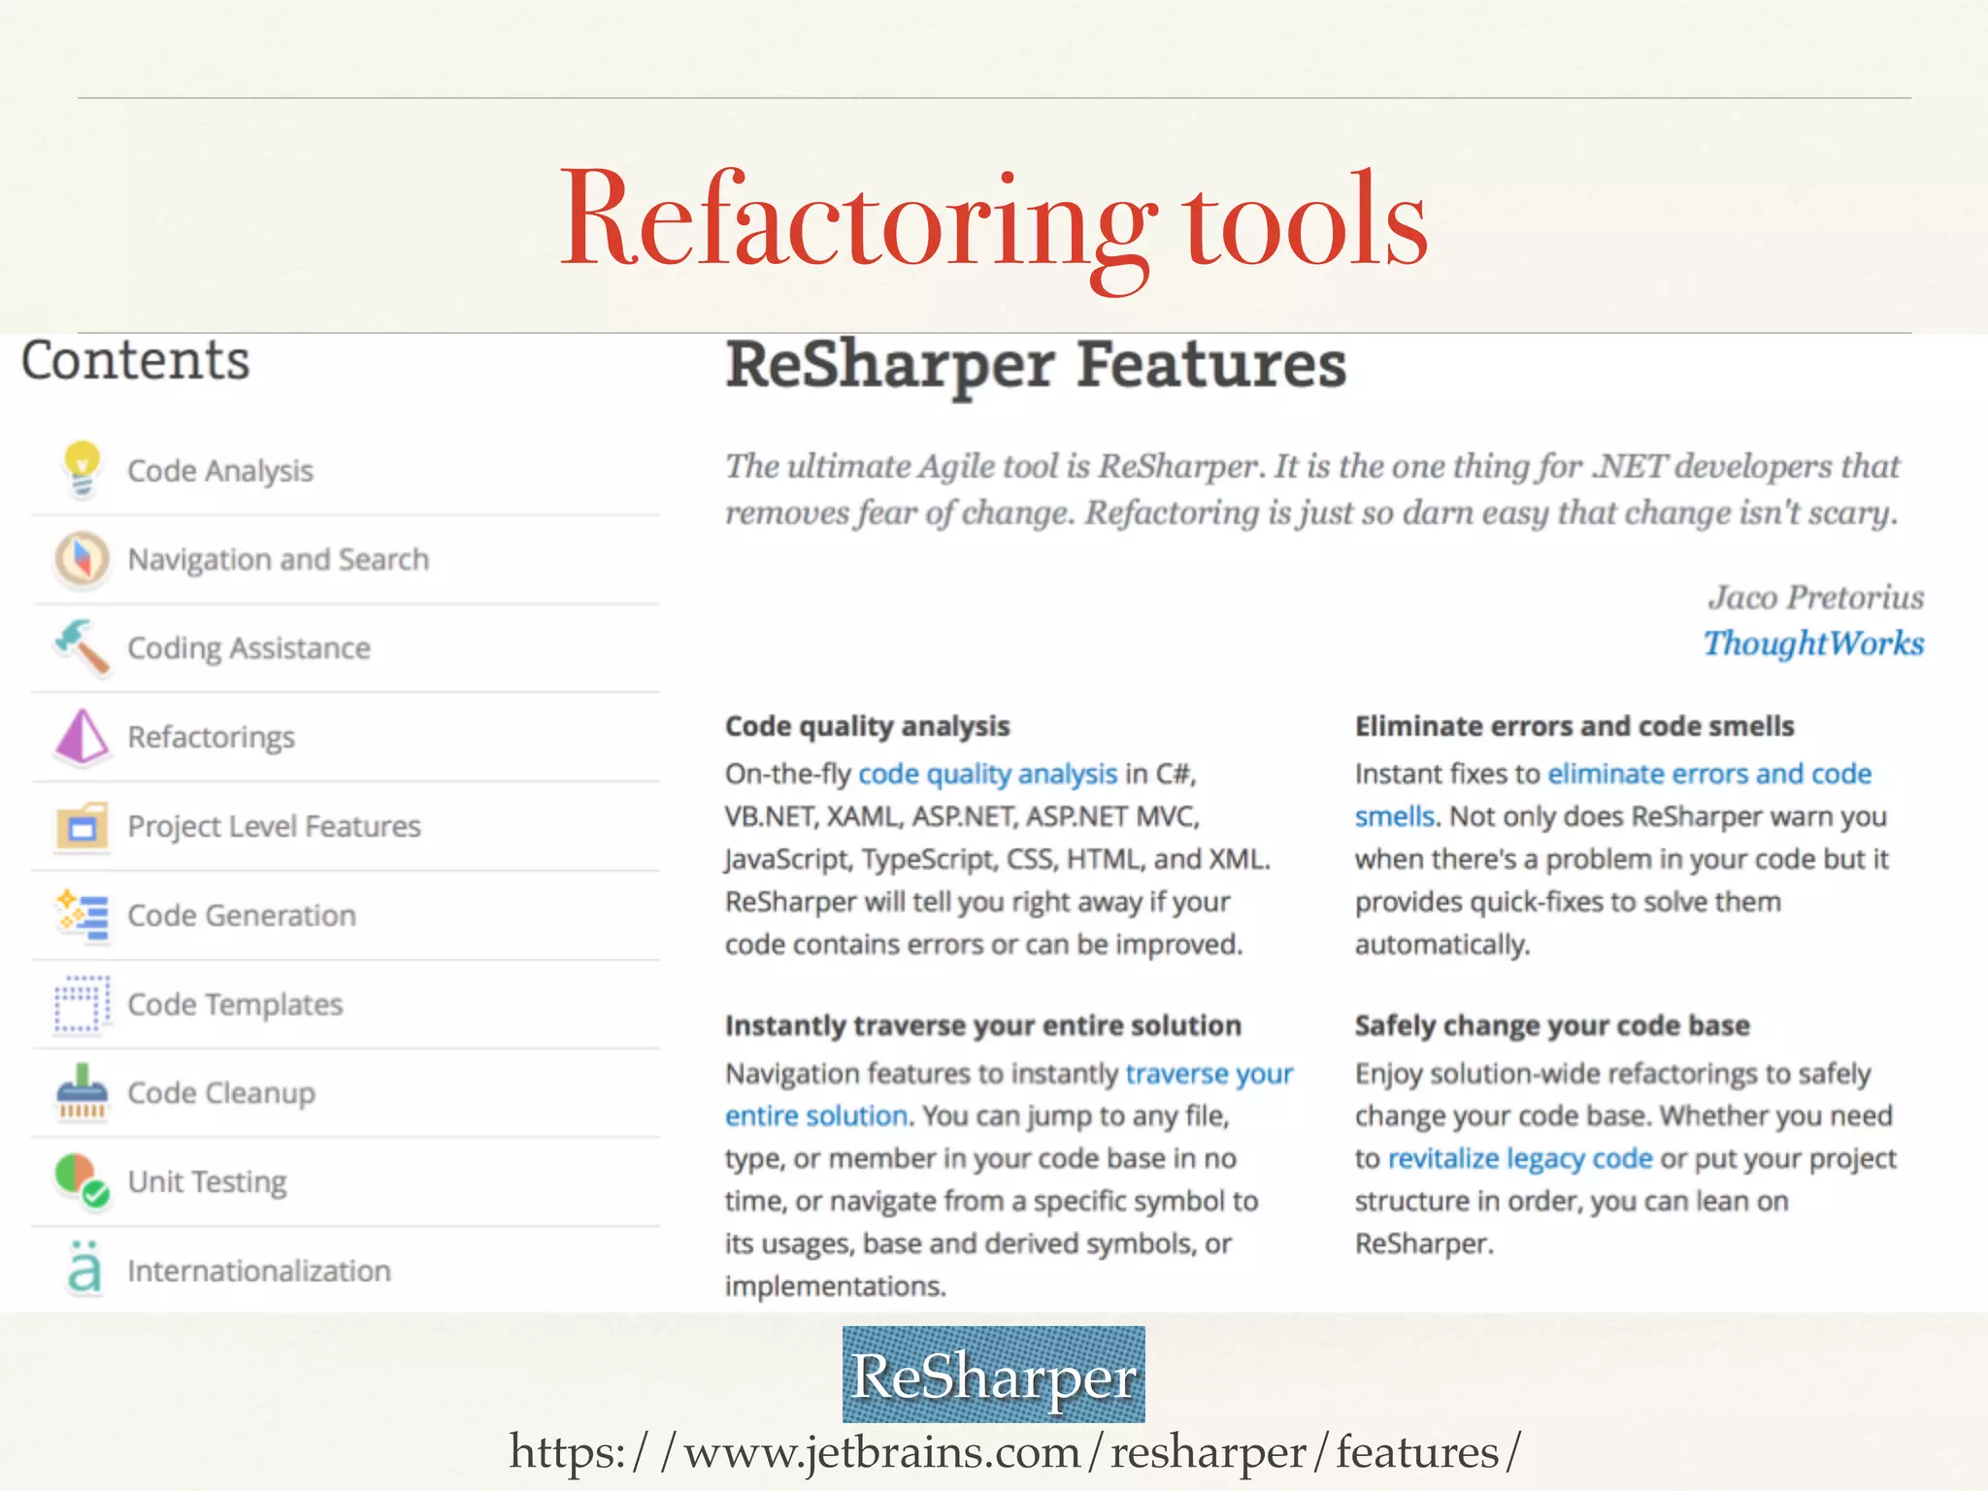Viewport: 1988px width, 1491px height.
Task: Click the Unit Testing pie-check icon
Action: click(83, 1180)
